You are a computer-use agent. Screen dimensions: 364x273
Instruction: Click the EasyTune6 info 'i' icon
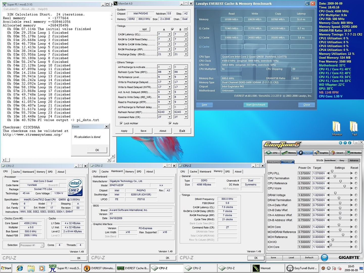pyautogui.click(x=350, y=143)
